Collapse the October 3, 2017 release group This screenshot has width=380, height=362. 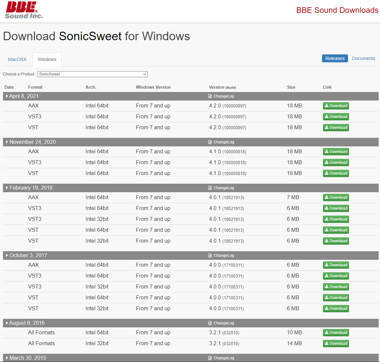(x=6, y=255)
